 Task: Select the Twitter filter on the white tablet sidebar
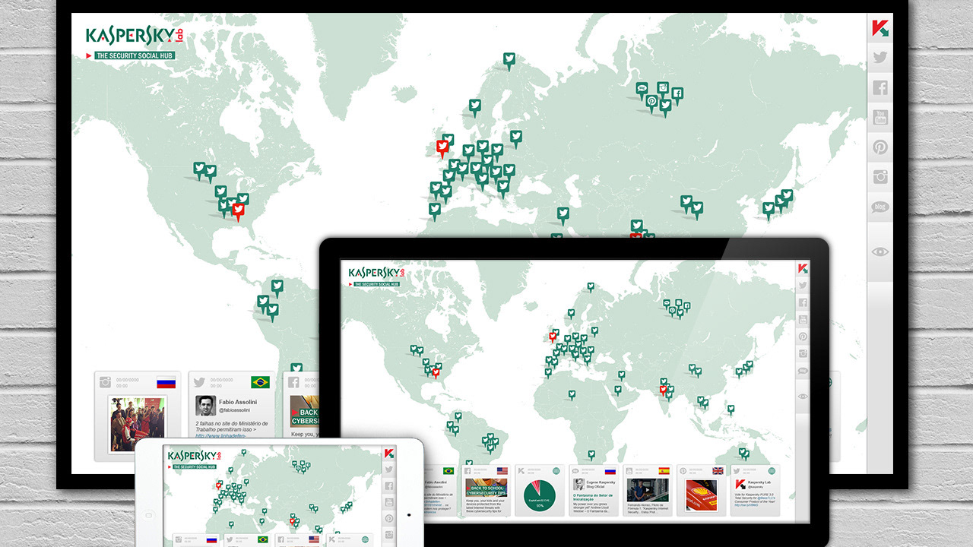point(388,470)
